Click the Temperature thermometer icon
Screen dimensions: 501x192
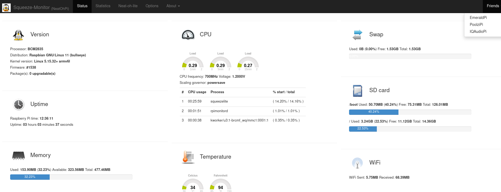click(188, 157)
